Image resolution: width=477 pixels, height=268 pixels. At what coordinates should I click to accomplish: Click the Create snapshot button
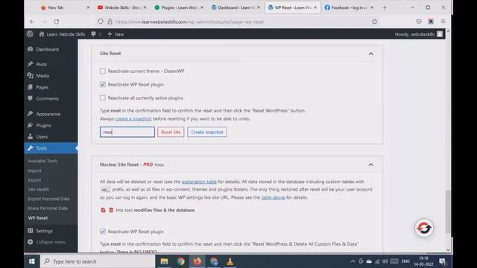(x=207, y=132)
